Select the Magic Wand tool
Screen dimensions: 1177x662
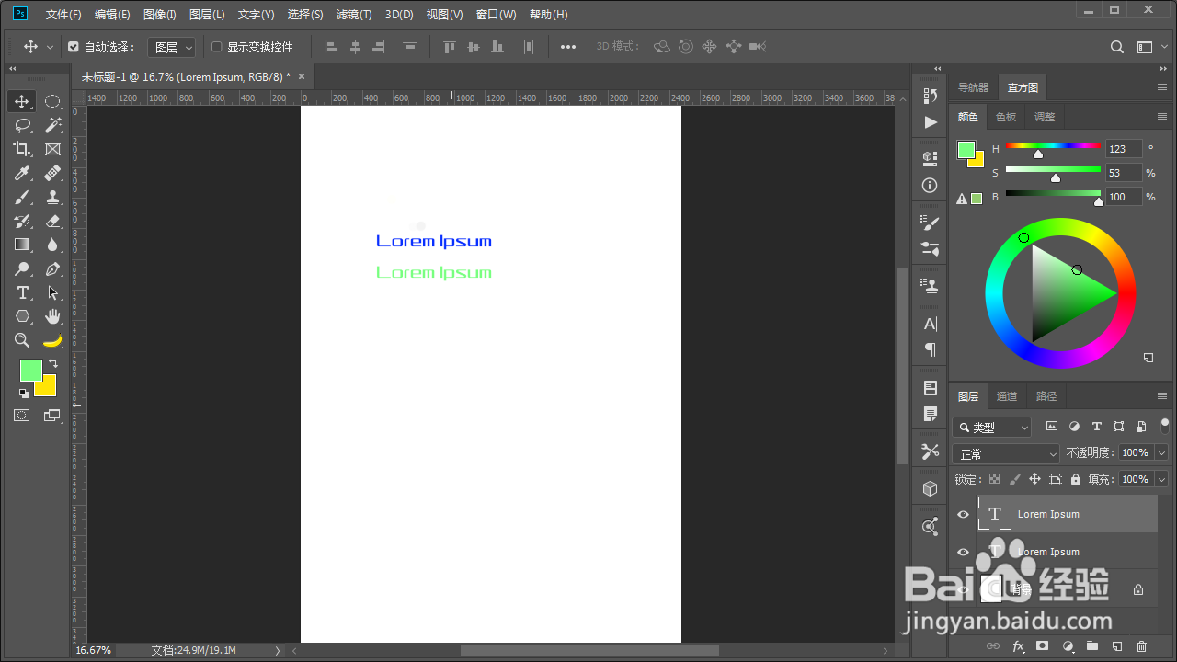click(x=52, y=125)
